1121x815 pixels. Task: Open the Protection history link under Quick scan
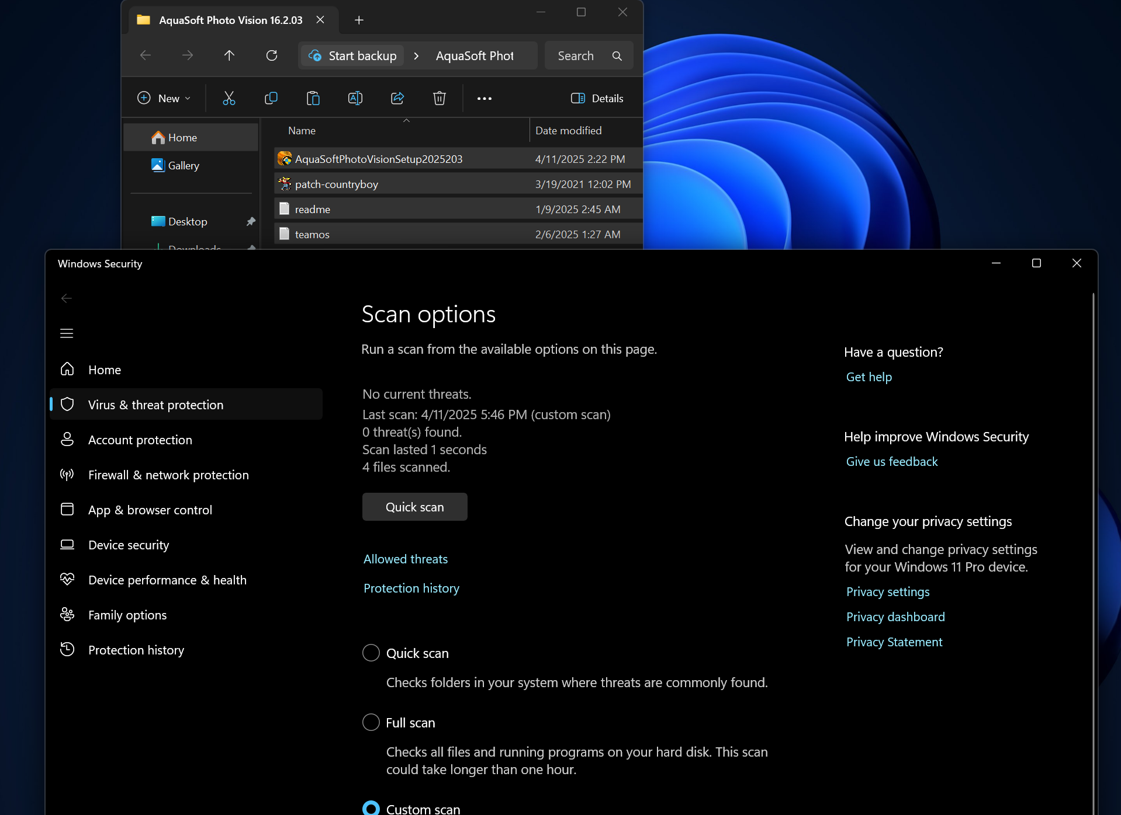click(x=411, y=588)
